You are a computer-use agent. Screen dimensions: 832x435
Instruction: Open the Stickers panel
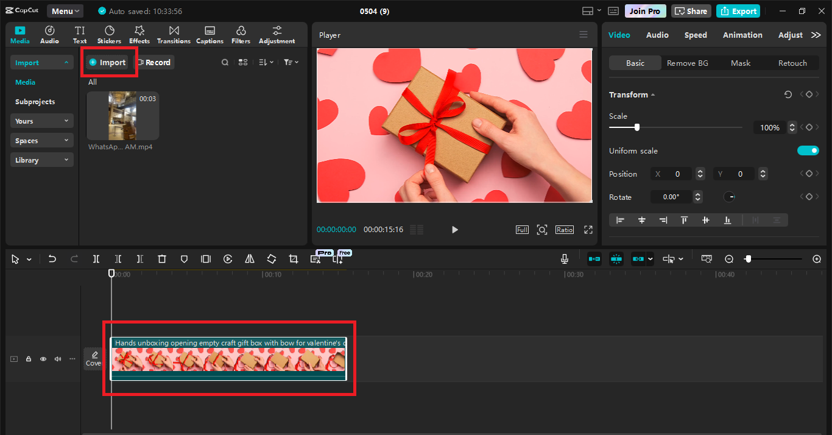[109, 34]
